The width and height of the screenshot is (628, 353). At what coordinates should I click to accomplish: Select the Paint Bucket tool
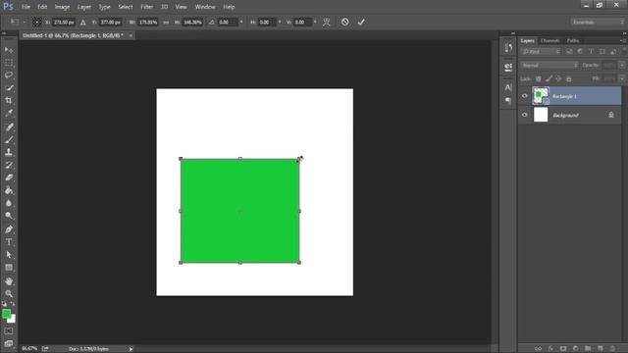[9, 190]
